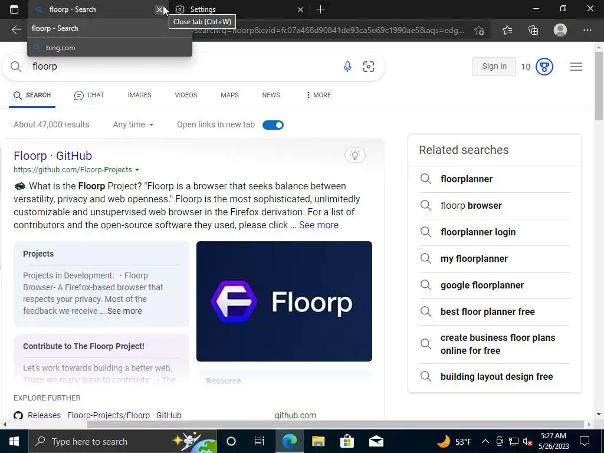604x453 pixels.
Task: Click the lightbulb feedback icon on result
Action: tap(354, 155)
